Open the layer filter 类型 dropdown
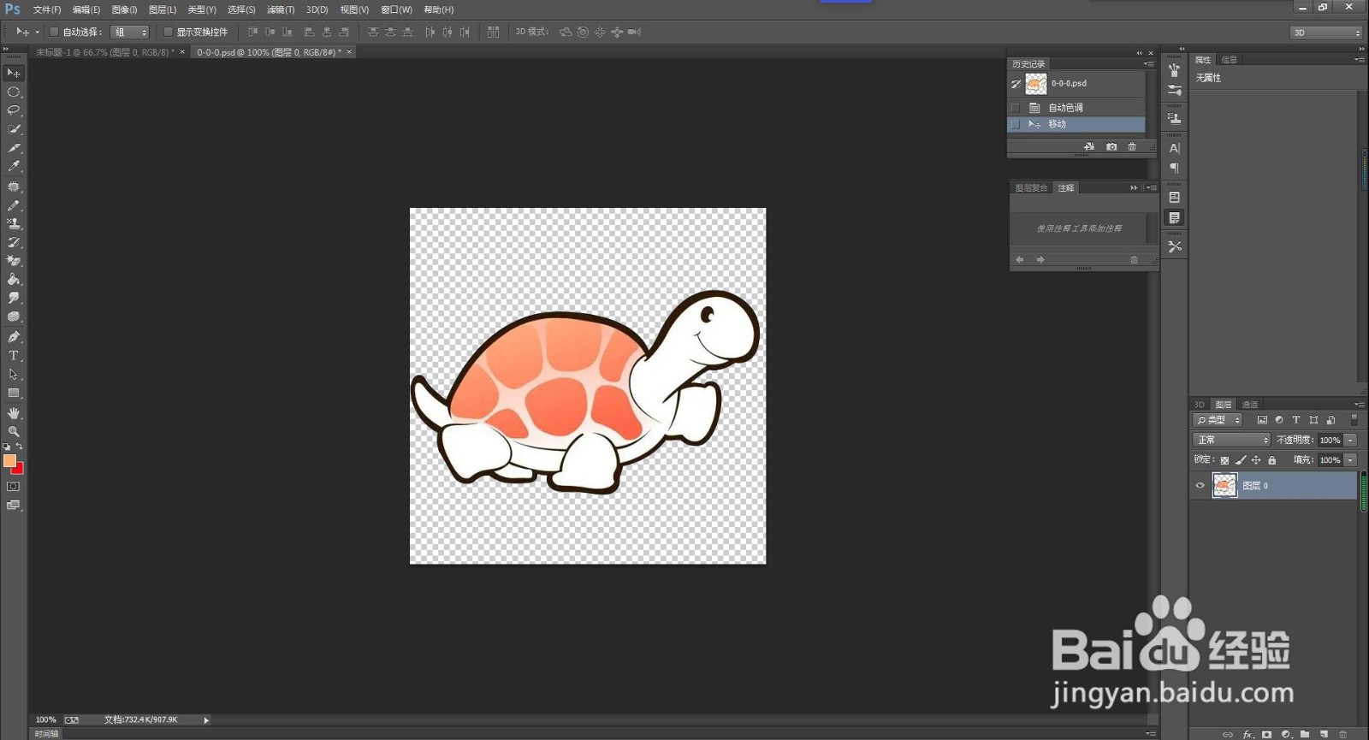The height and width of the screenshot is (740, 1369). coord(1218,420)
